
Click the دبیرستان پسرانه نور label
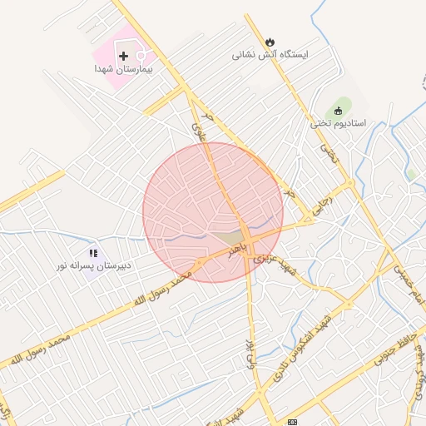(94, 265)
